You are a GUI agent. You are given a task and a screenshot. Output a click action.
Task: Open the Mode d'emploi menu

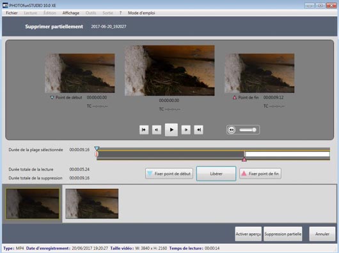coord(141,13)
